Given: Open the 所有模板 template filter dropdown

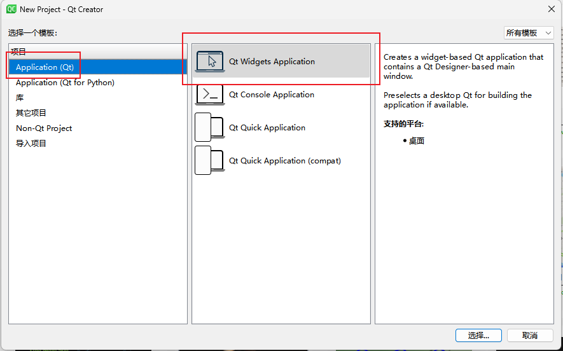Looking at the screenshot, I should (529, 33).
